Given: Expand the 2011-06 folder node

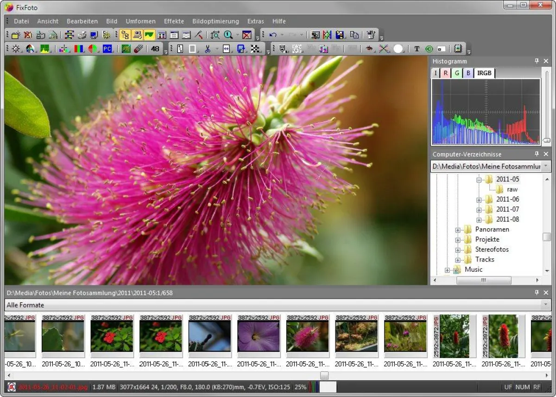Looking at the screenshot, I should (479, 199).
